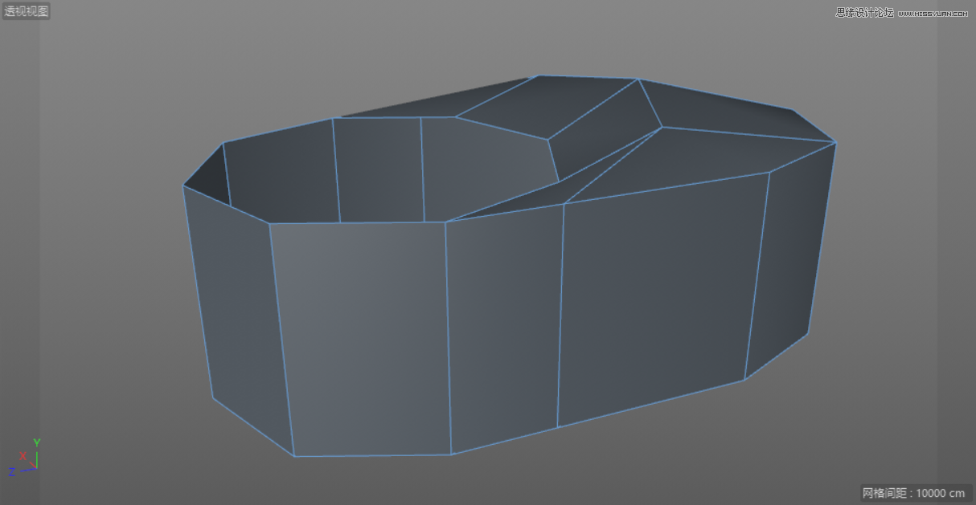This screenshot has height=505, width=976.
Task: Select the X axis letter label
Action: click(23, 455)
